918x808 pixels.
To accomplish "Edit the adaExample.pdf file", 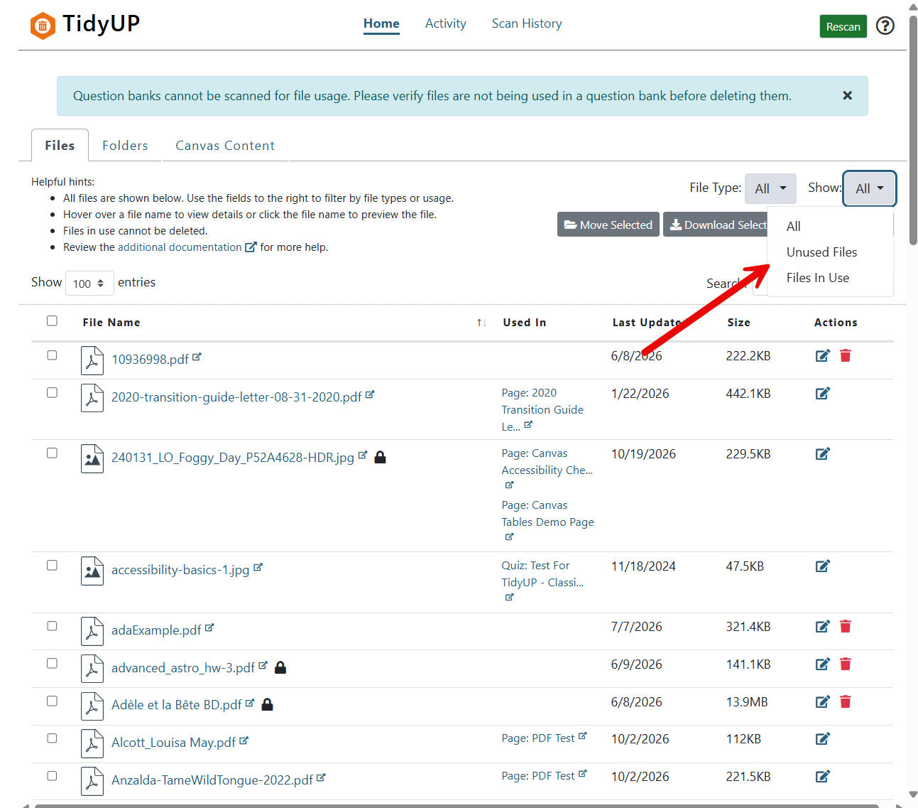I will (x=822, y=627).
